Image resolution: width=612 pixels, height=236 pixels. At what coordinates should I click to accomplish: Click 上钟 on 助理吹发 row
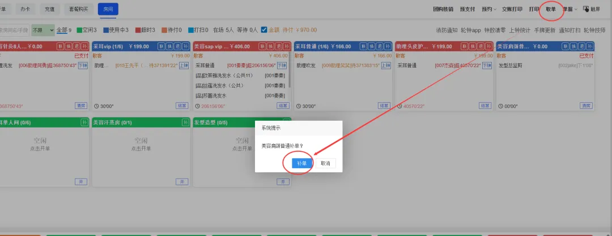386,65
